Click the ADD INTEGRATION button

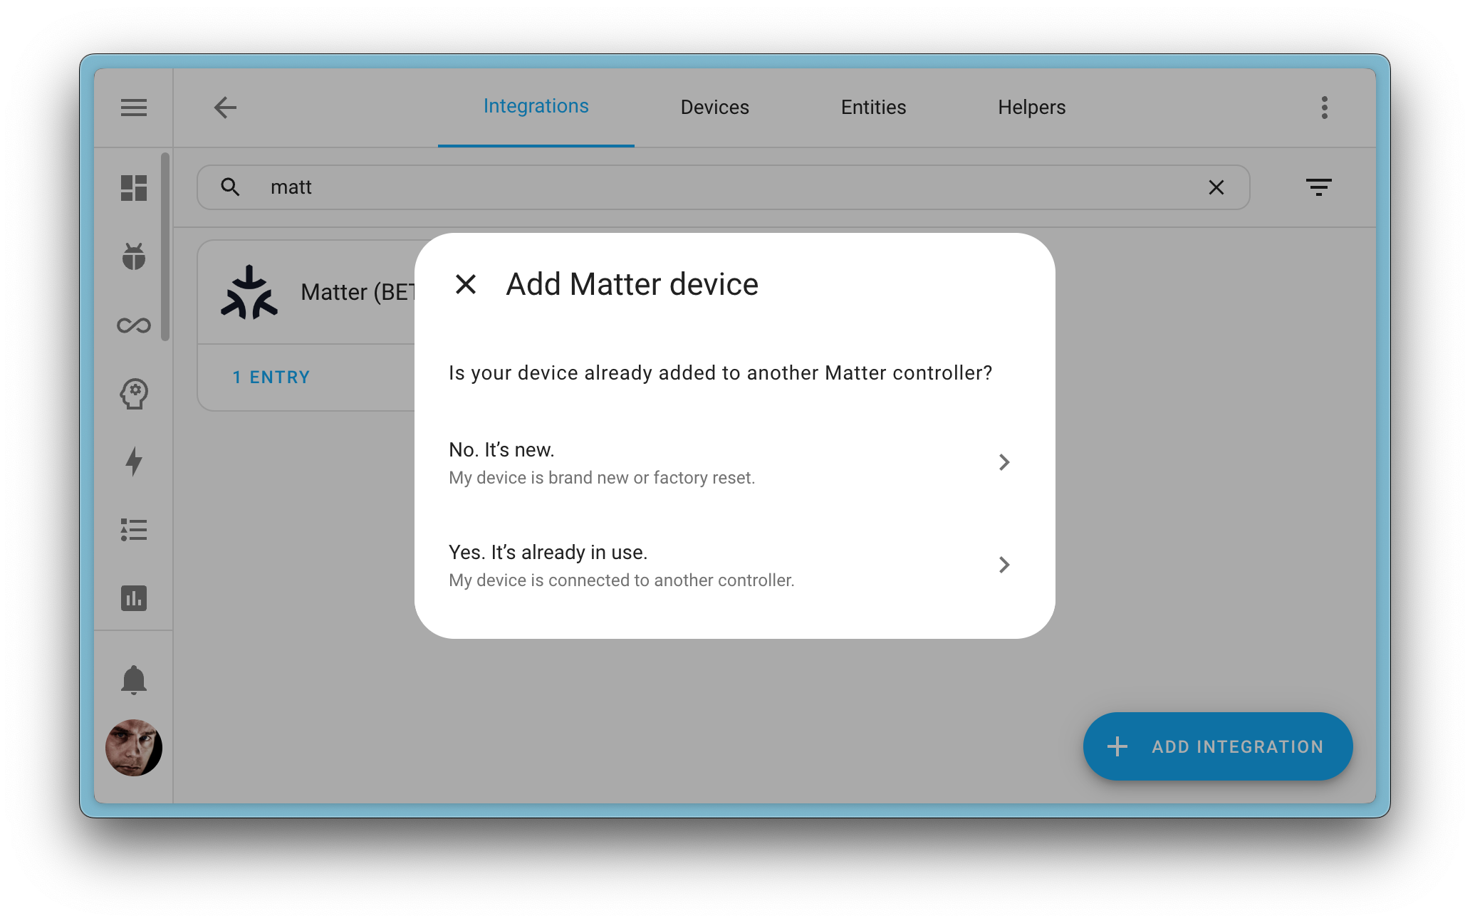[1217, 746]
